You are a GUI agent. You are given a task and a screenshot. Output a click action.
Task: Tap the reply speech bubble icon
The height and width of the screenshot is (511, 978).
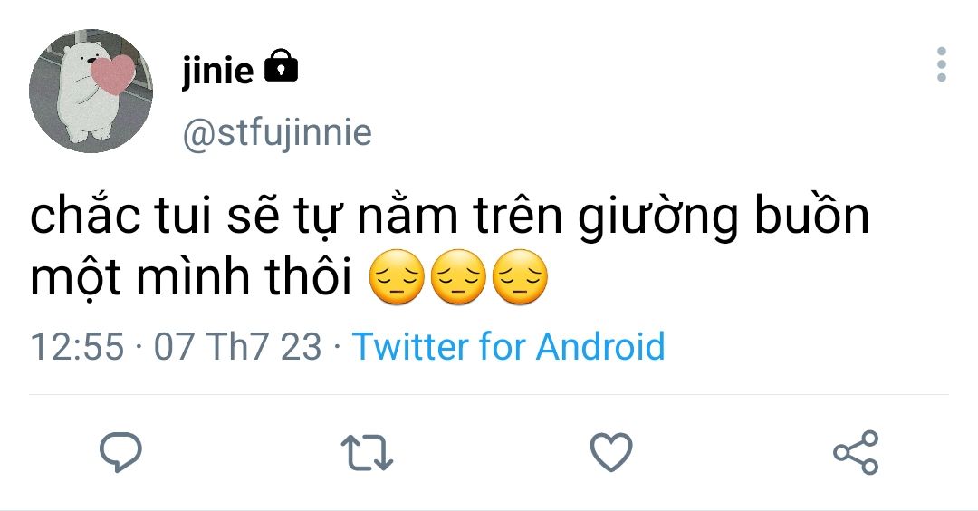click(x=120, y=451)
